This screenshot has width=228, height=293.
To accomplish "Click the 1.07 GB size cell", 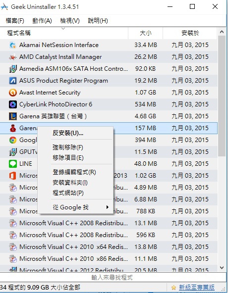I will pos(145,93).
